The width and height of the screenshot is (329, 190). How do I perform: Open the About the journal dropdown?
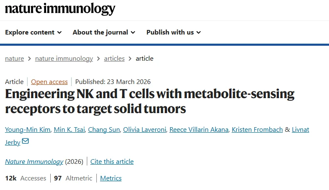point(104,32)
